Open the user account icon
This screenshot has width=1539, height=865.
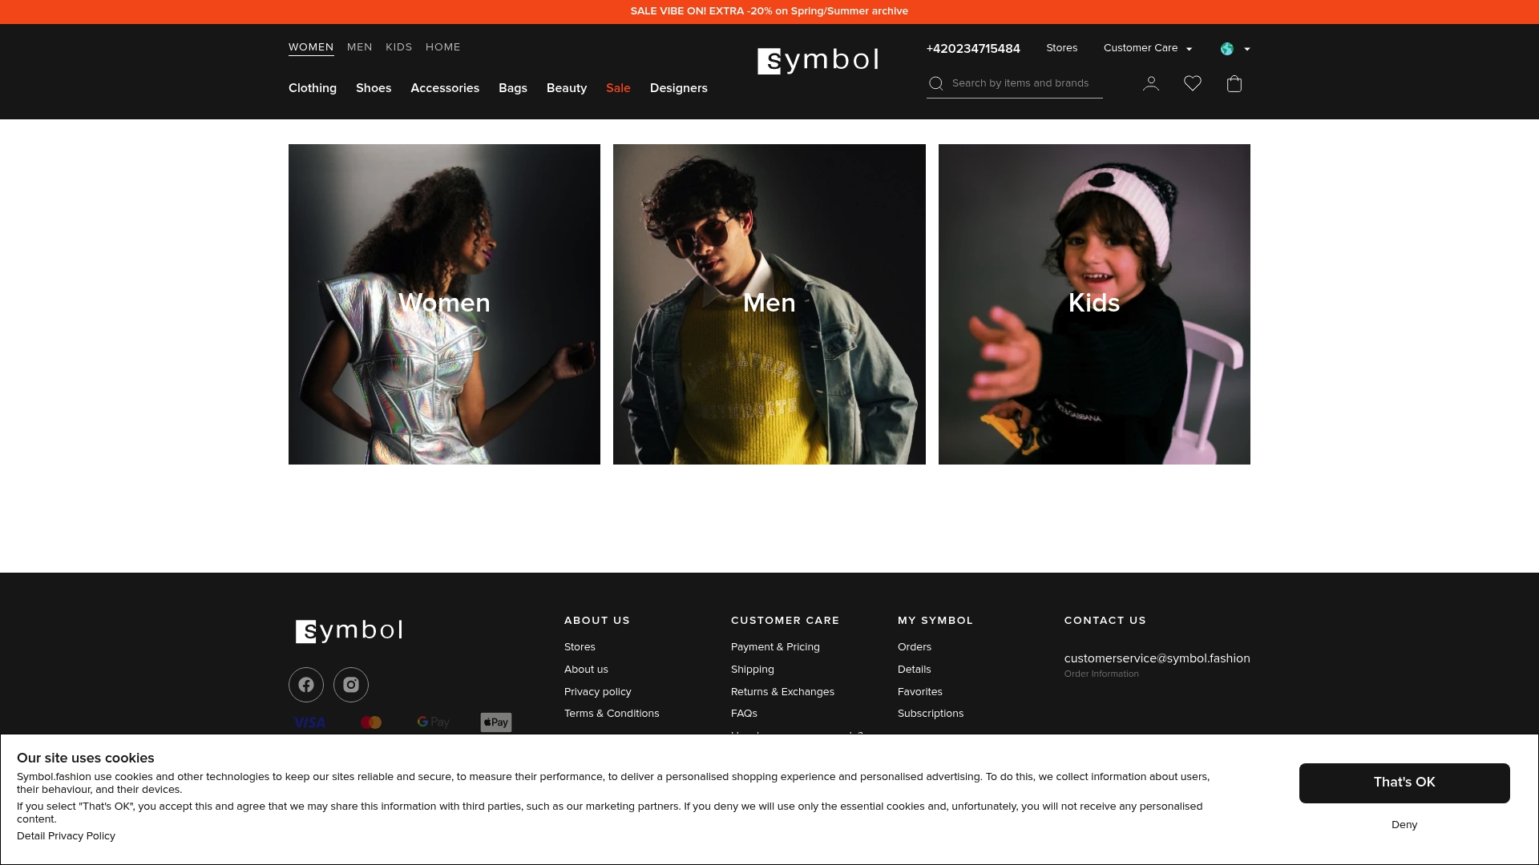pyautogui.click(x=1151, y=83)
